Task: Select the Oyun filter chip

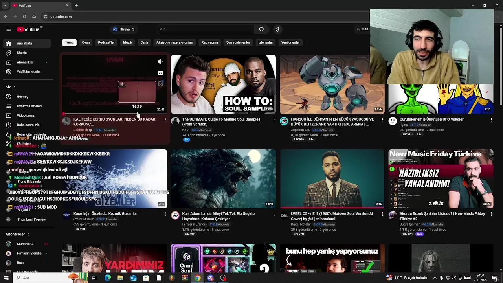Action: [86, 42]
